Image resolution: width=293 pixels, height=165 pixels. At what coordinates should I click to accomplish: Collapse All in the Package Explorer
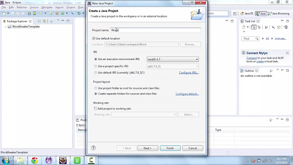pos(39,21)
